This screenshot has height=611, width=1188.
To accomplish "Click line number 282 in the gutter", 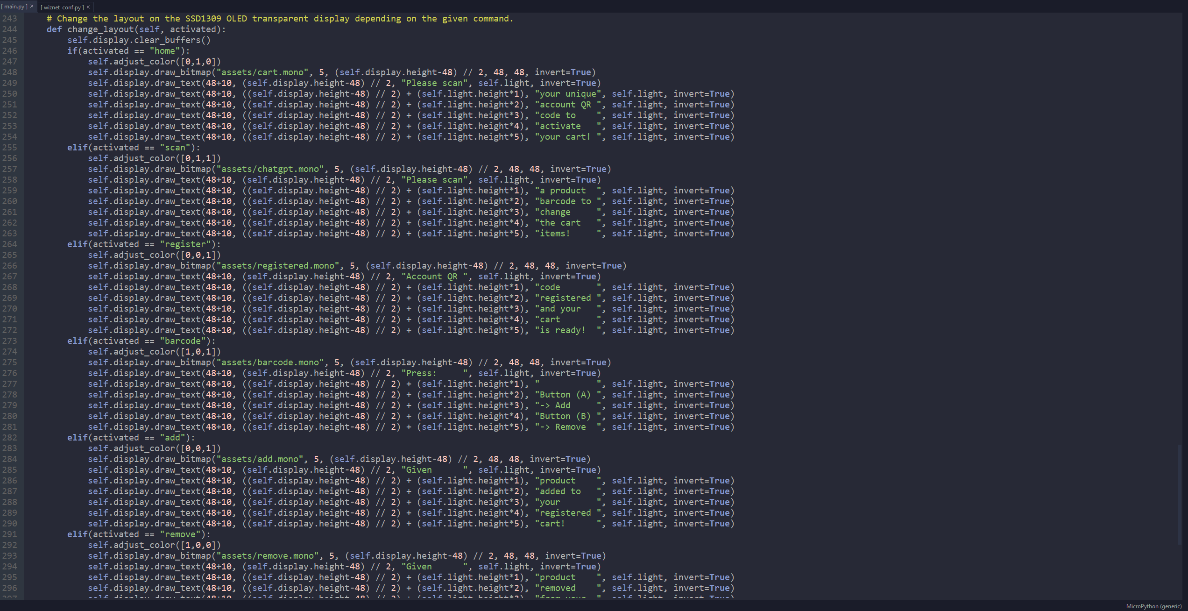I will [10, 437].
